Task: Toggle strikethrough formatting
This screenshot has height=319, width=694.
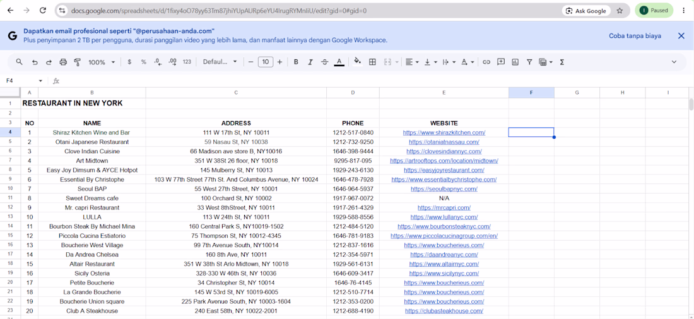Action: [324, 62]
